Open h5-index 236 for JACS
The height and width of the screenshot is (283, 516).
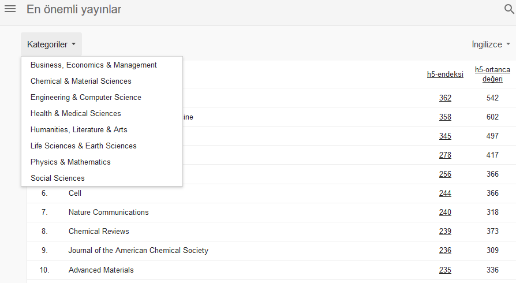[x=445, y=251]
